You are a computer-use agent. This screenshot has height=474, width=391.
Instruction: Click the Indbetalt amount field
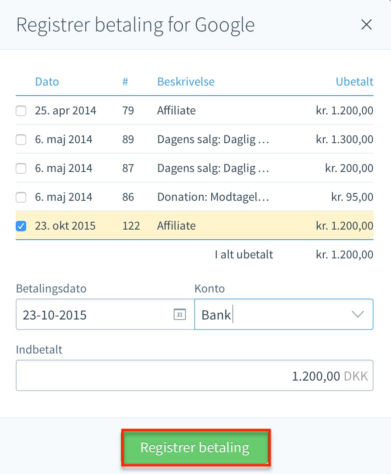point(195,375)
